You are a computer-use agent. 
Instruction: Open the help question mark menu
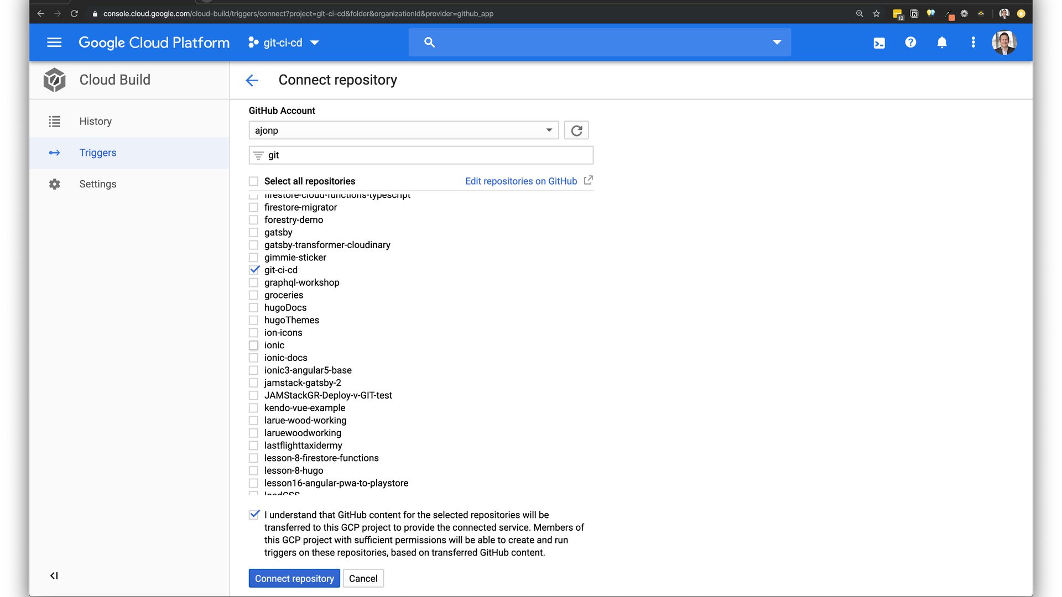[x=910, y=43]
